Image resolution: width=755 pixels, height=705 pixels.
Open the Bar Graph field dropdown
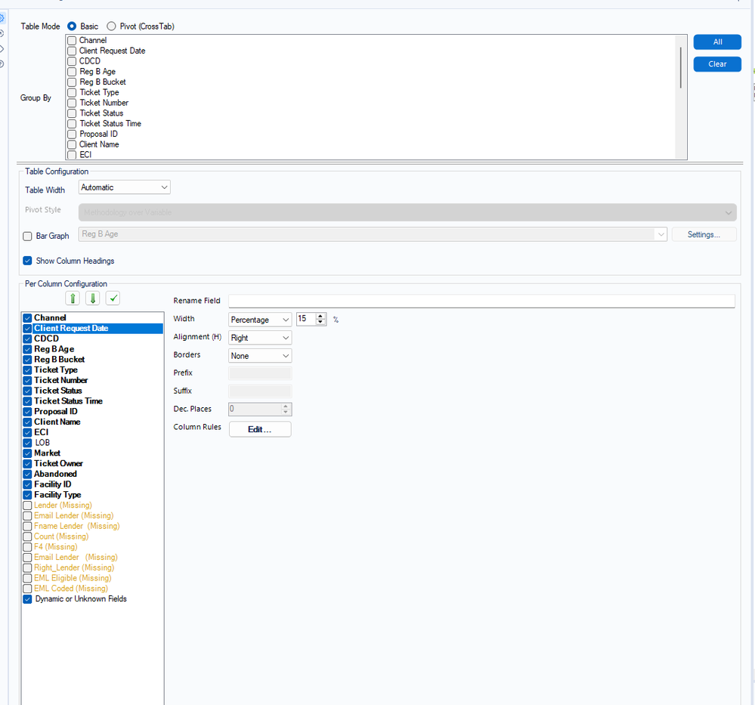click(x=373, y=234)
